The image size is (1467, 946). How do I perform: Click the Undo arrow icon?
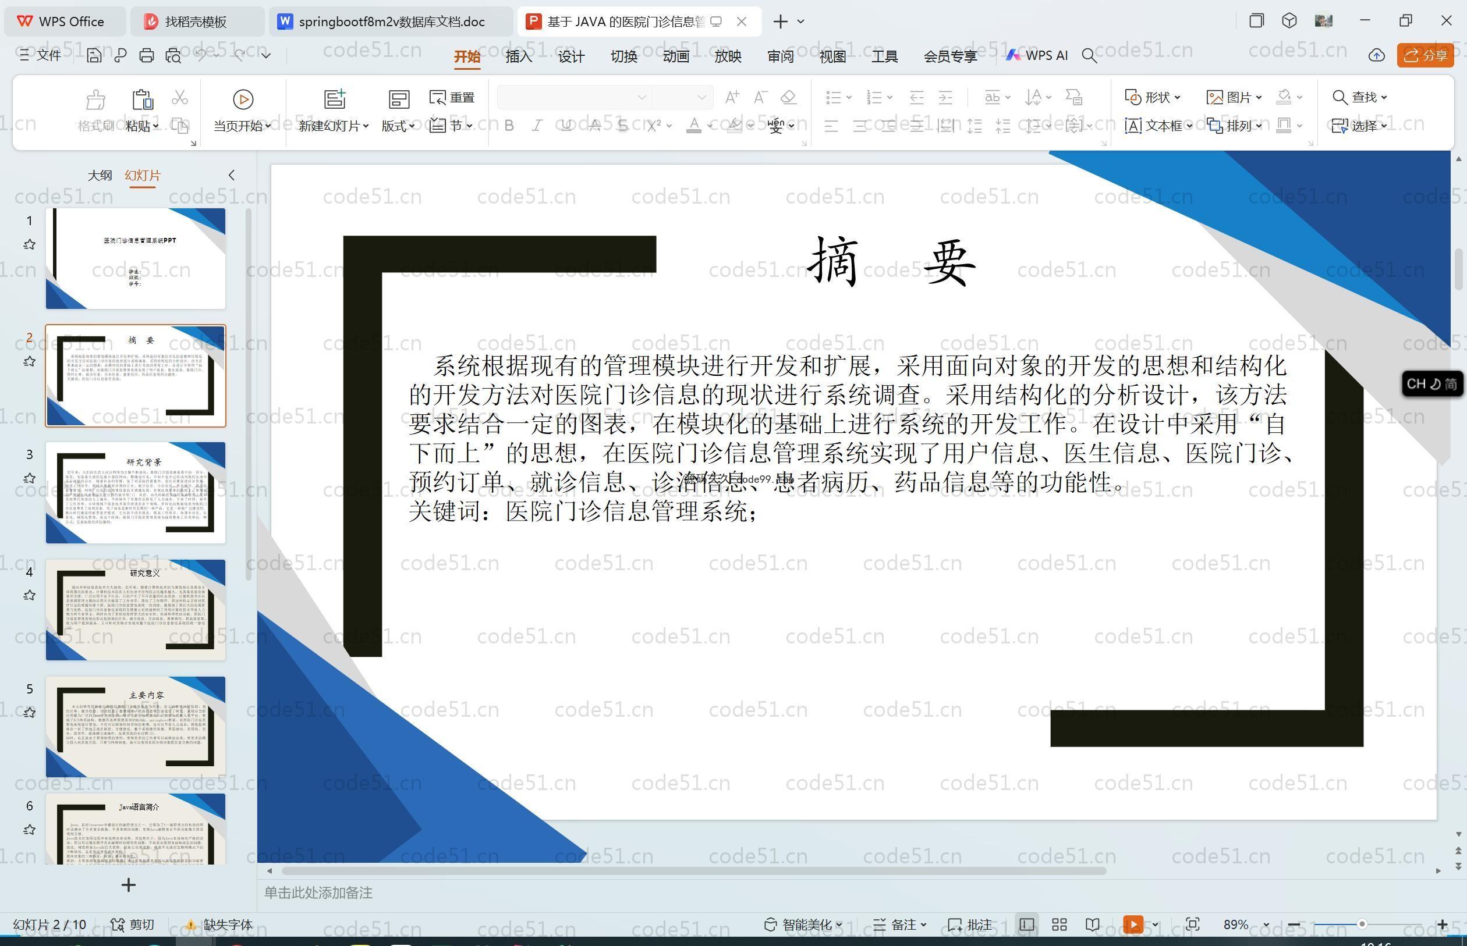(201, 55)
